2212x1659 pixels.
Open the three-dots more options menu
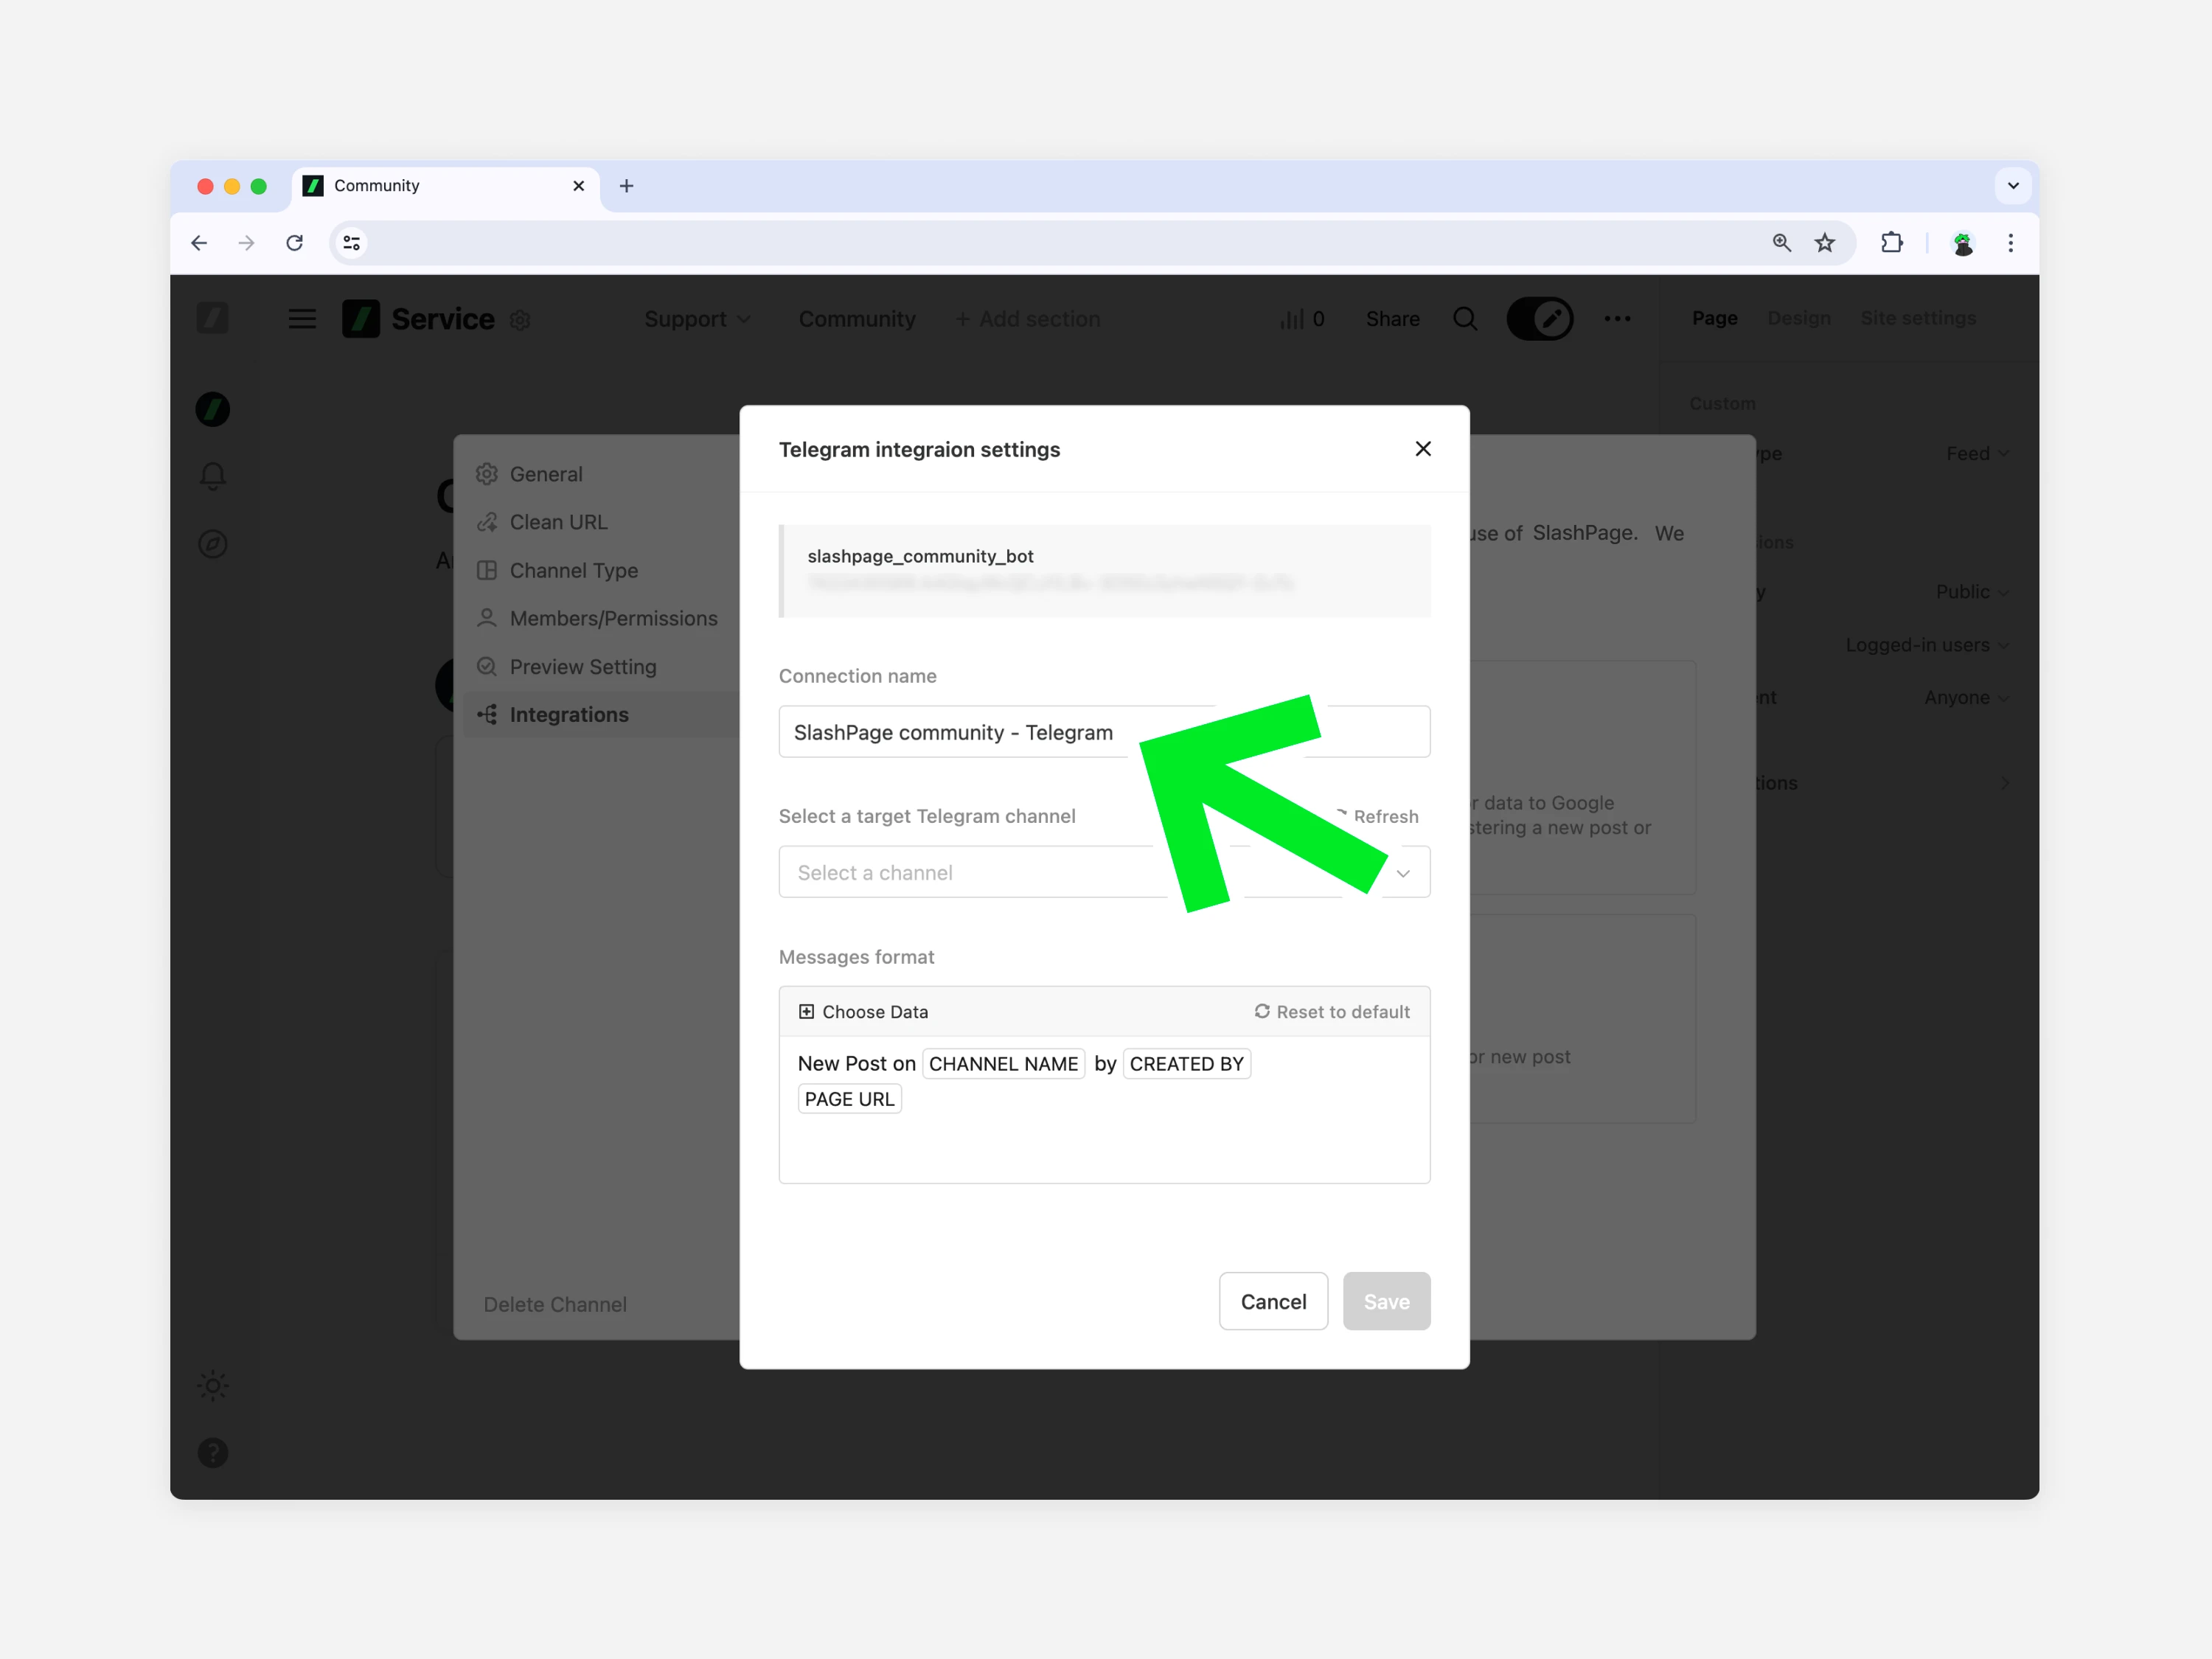(x=1617, y=319)
